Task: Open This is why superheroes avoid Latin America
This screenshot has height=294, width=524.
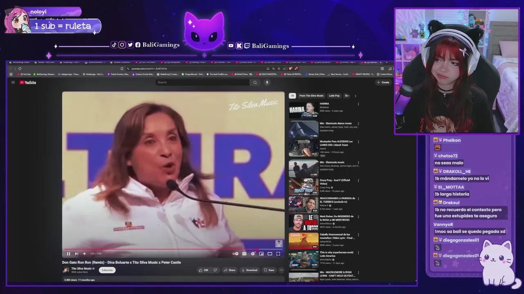Action: tap(337, 254)
